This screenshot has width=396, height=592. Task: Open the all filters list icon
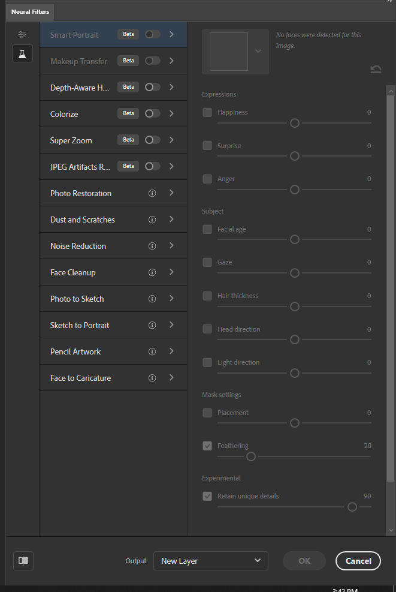tap(22, 35)
